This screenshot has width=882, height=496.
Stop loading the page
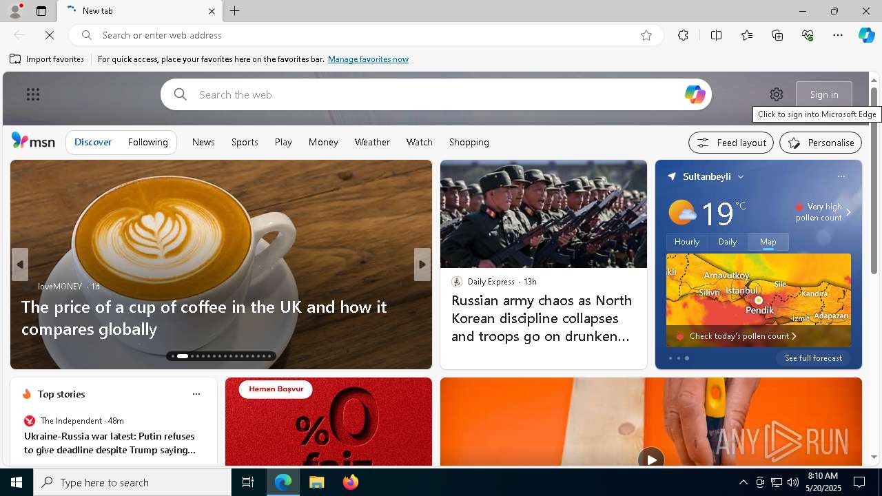pos(50,35)
